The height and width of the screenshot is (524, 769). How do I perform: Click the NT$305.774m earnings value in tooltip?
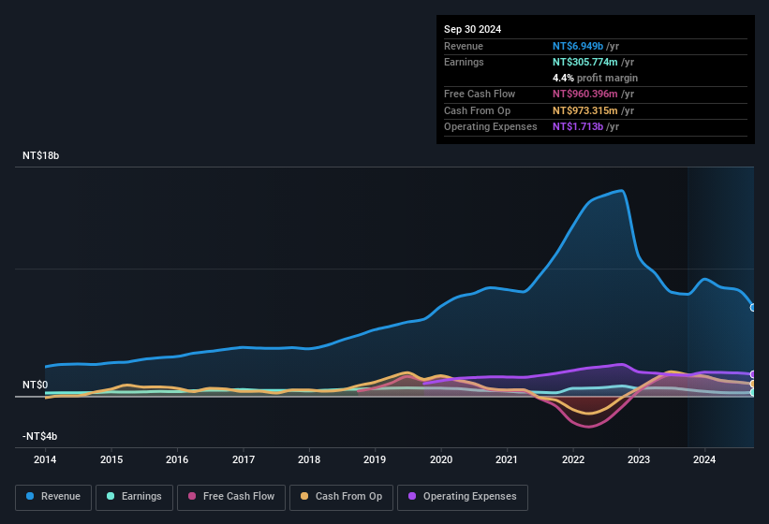point(585,62)
